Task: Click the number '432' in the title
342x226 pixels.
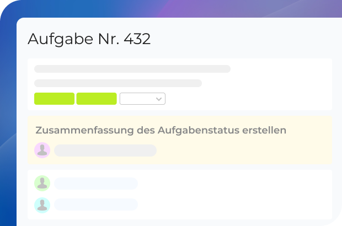Action: (136, 39)
